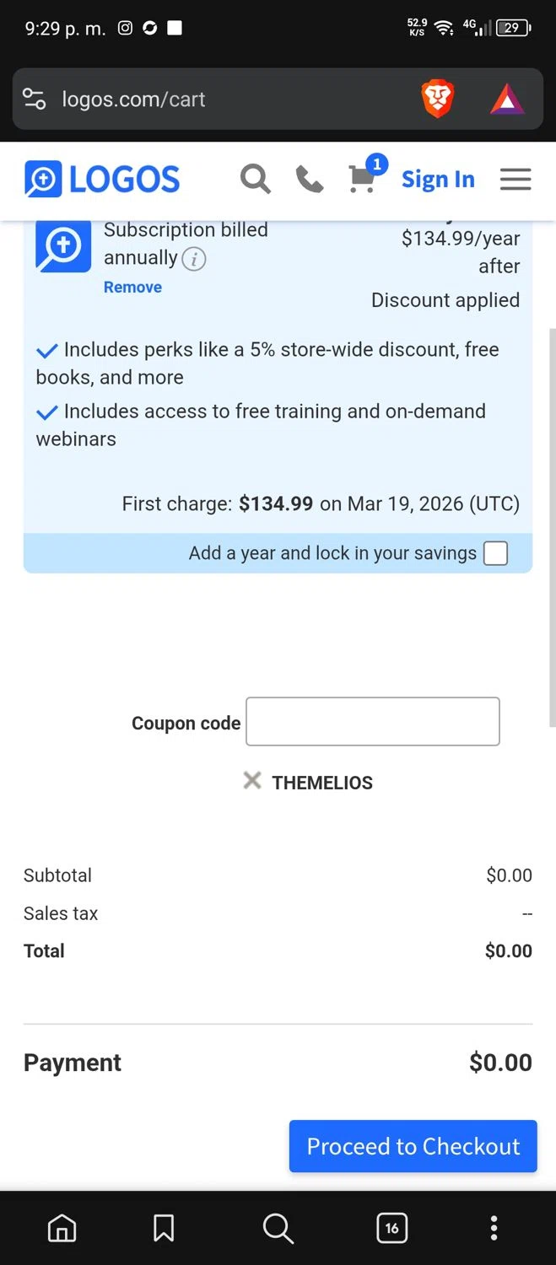Image resolution: width=556 pixels, height=1265 pixels.
Task: Click Proceed to Checkout button
Action: (413, 1146)
